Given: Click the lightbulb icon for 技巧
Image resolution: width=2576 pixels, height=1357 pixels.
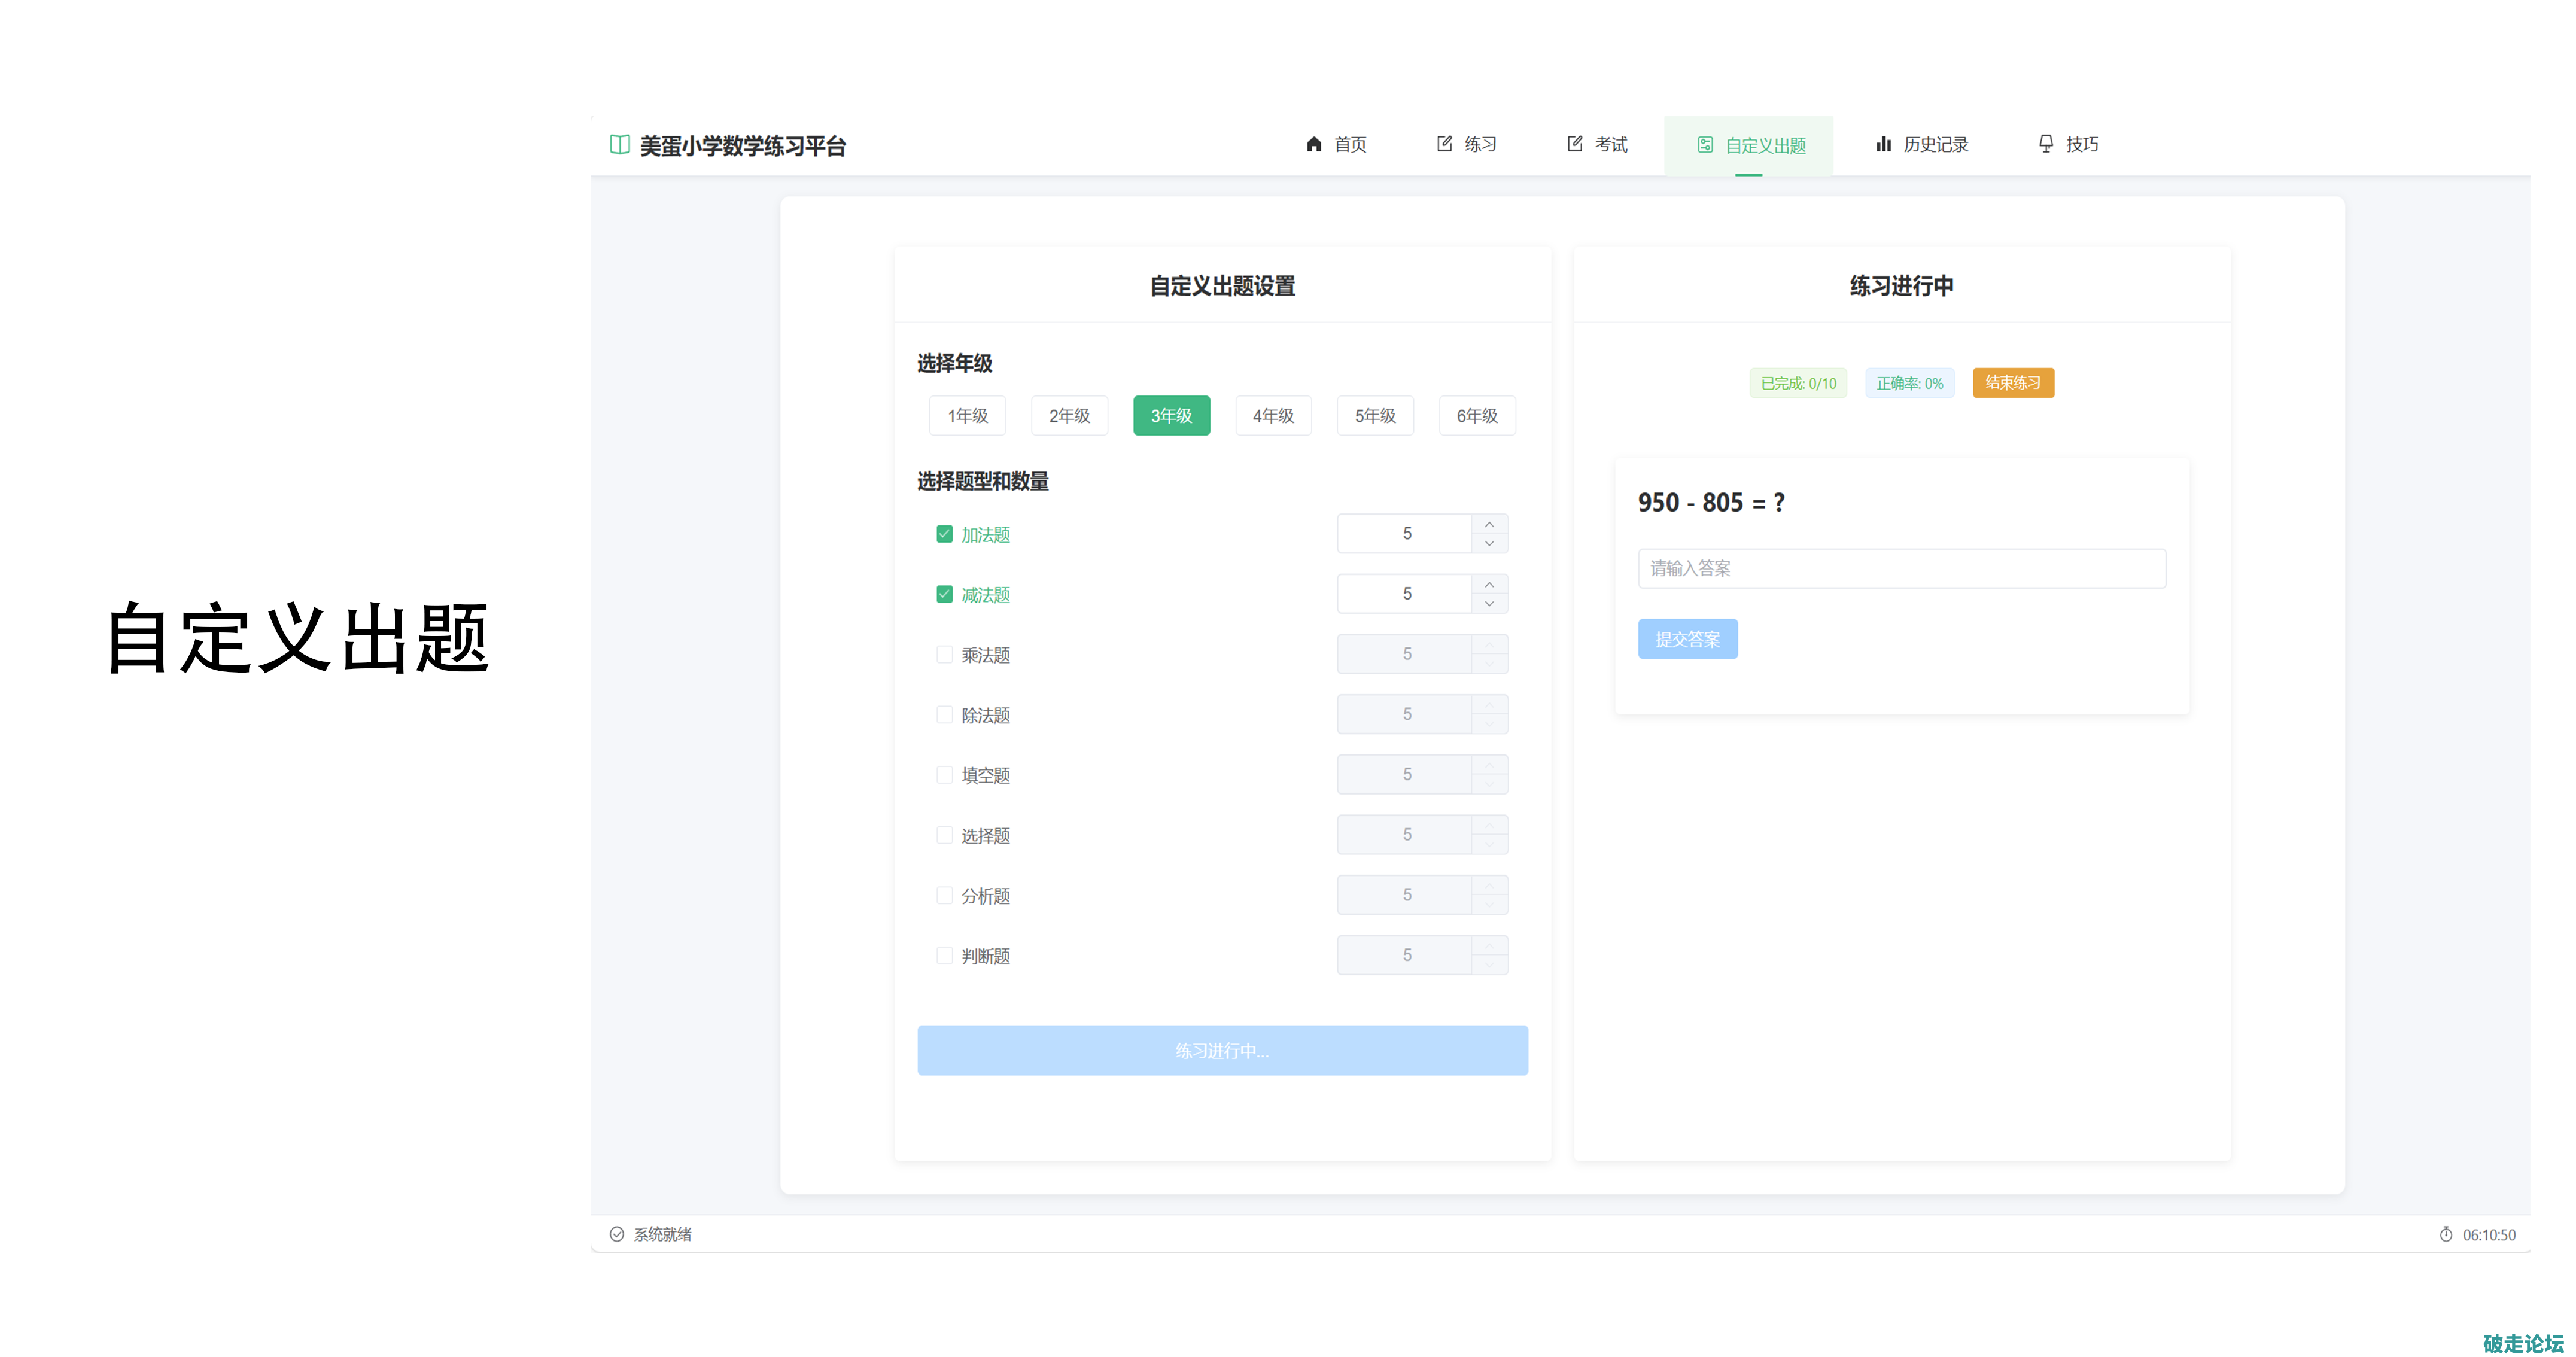Looking at the screenshot, I should pos(2045,144).
